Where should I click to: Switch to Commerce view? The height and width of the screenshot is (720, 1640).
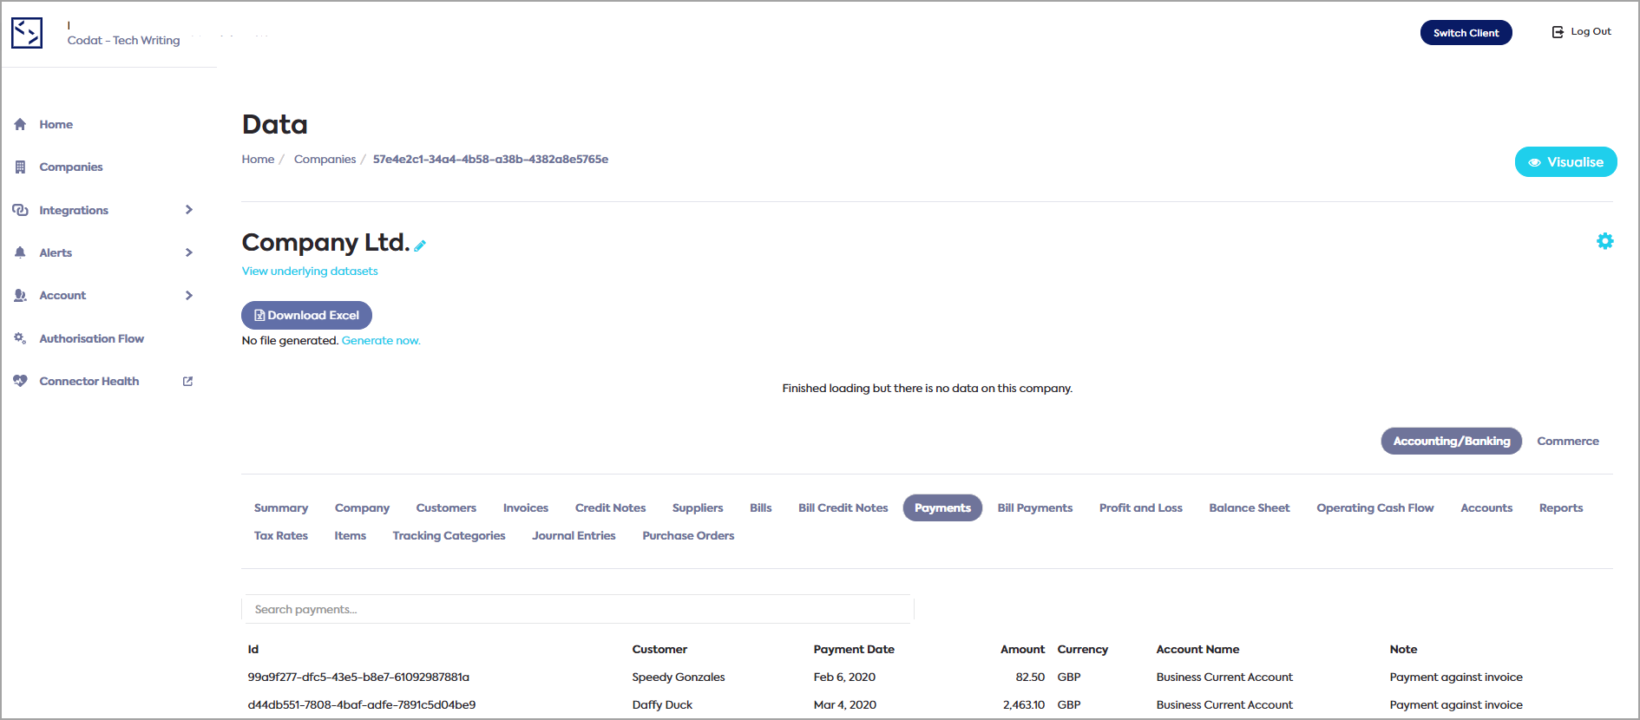1568,441
